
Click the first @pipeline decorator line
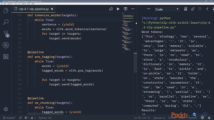point(35,52)
